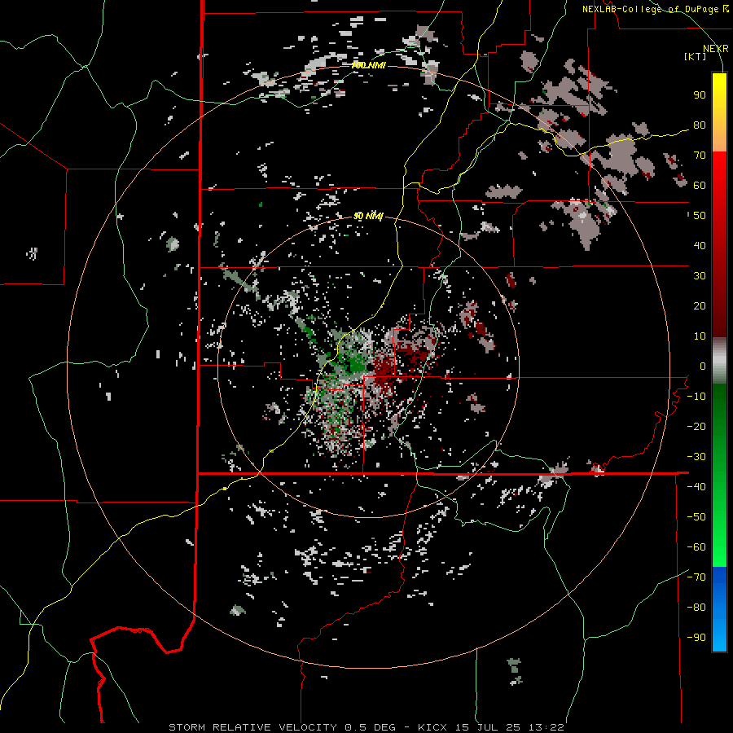This screenshot has width=733, height=733.
Task: Click the NEXLAB-College of DuPage label
Action: pos(651,9)
